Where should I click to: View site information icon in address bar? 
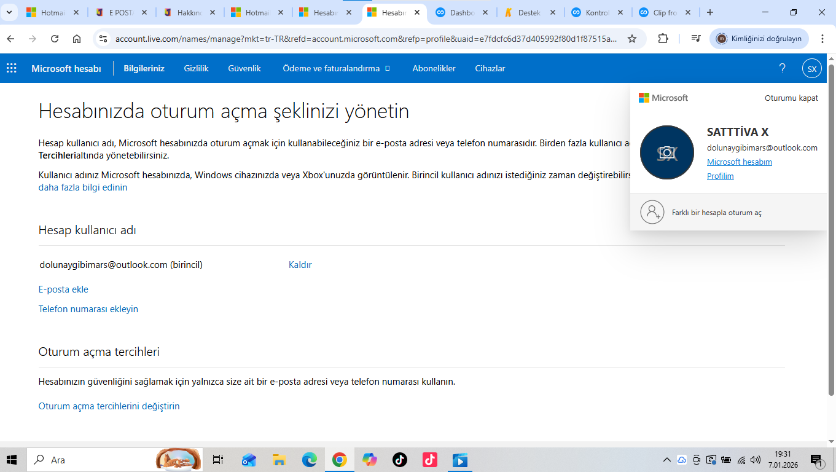[x=103, y=39]
